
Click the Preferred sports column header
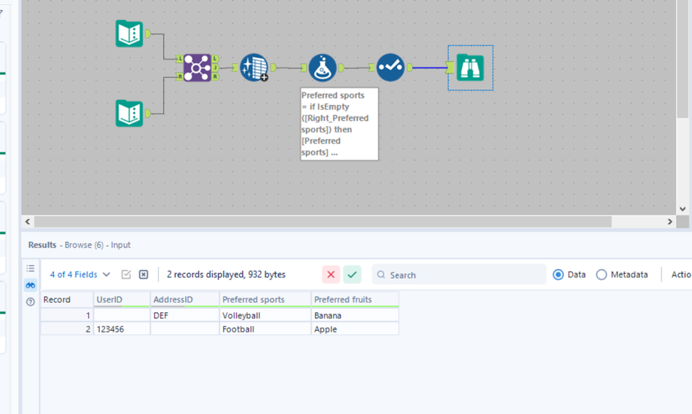click(265, 300)
